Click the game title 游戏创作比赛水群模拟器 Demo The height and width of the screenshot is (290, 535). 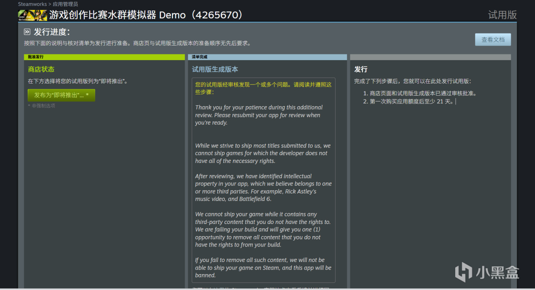(x=146, y=15)
